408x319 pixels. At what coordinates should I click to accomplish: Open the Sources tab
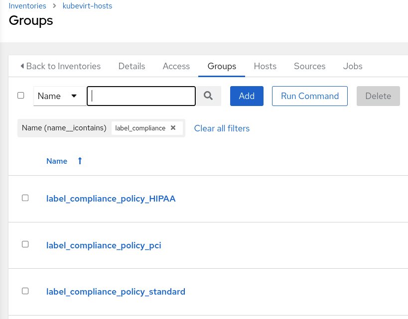(x=309, y=66)
